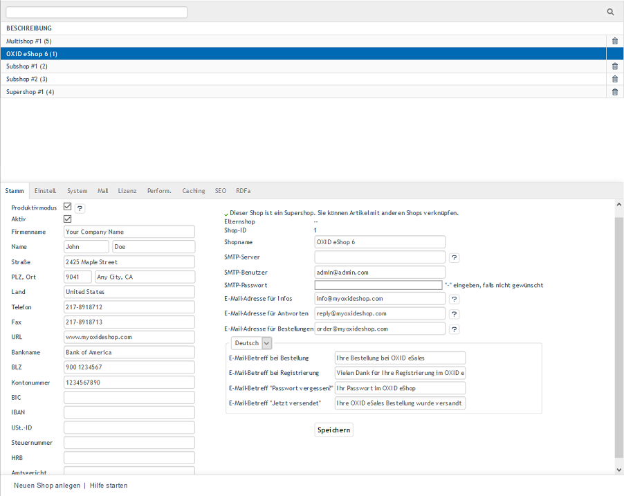Delete Subshop #1 via its trash icon
Screen dimensions: 624x496
615,66
